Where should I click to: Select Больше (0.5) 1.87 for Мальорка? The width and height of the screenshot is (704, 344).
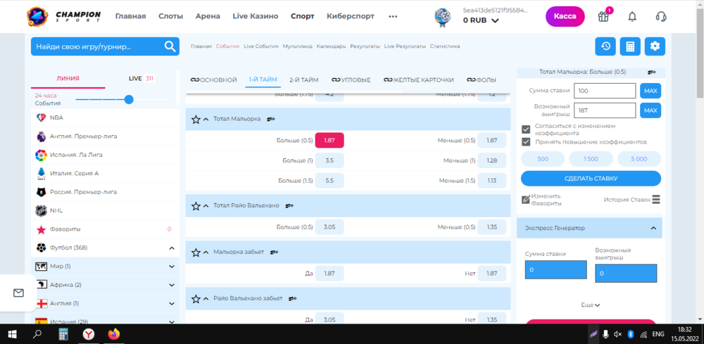(329, 141)
